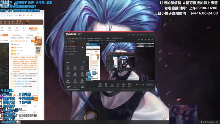Toggle visibility of 摄像头 1 source
Screen dimensions: 220x124
66,41
